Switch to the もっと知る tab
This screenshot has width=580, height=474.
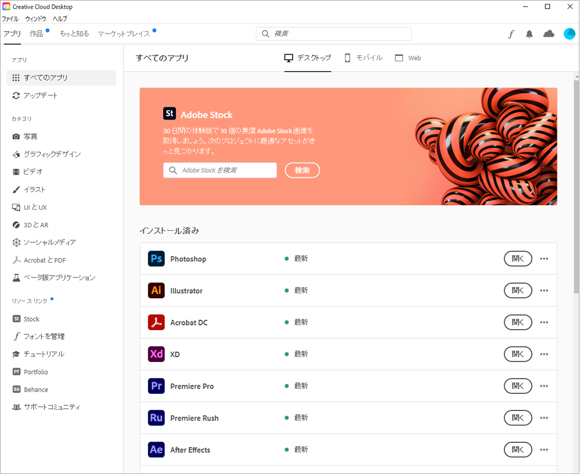(x=74, y=34)
